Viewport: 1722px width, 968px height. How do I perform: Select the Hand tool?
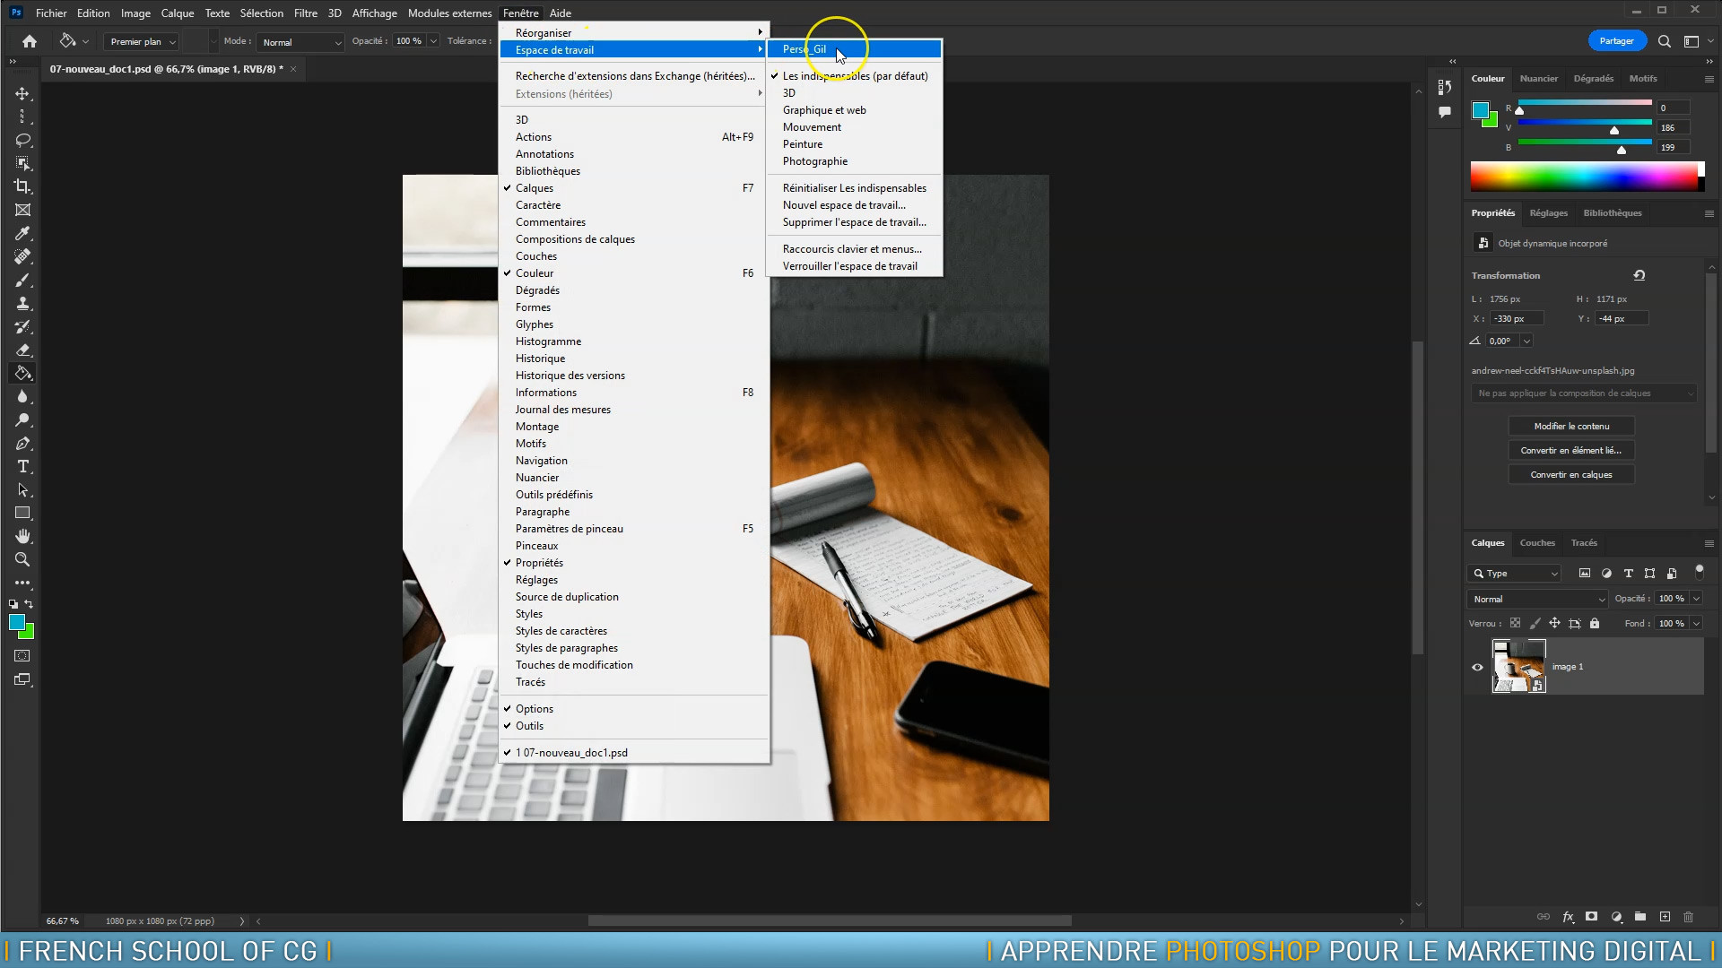pyautogui.click(x=22, y=536)
